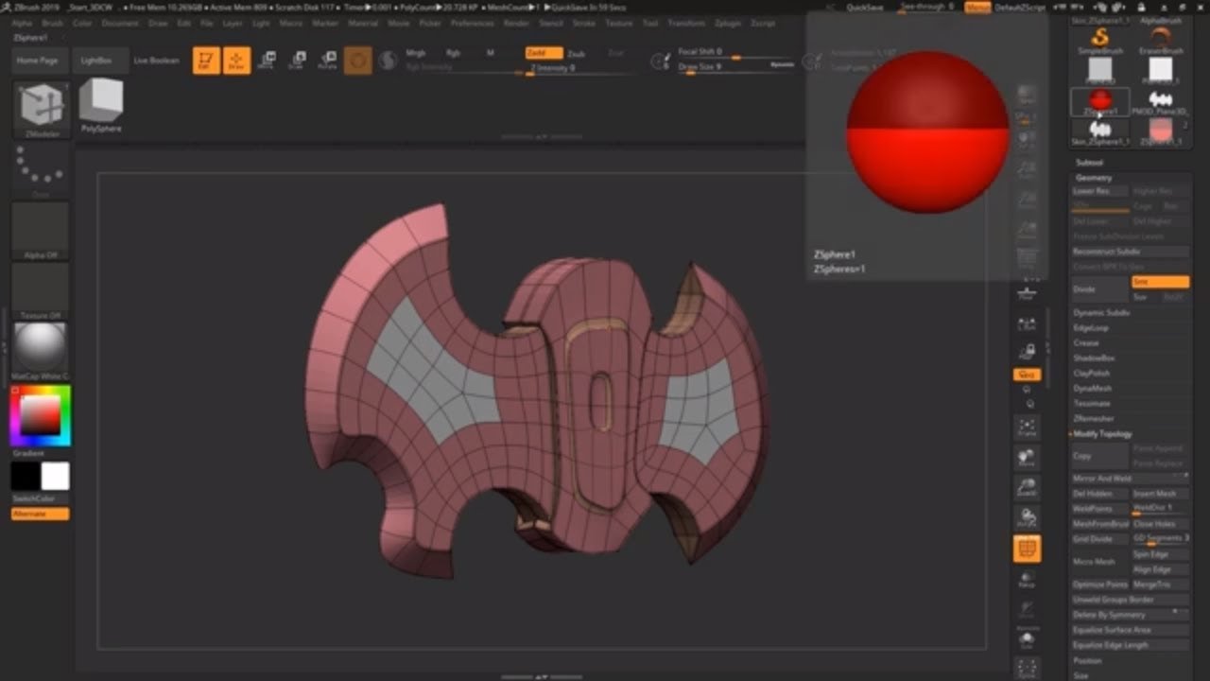Toggle Draw mode button

click(236, 61)
